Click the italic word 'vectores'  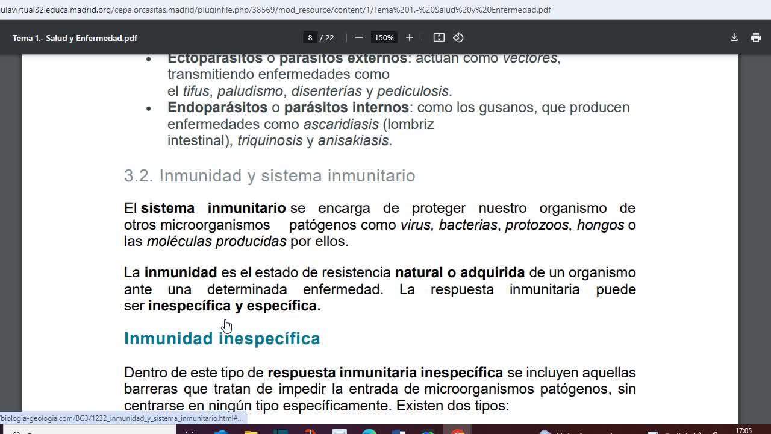point(530,58)
